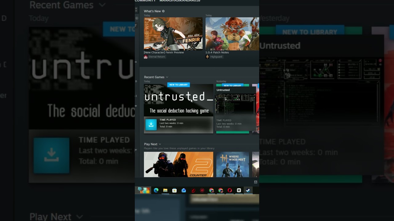Expand the Play Next dropdown chevron
The width and height of the screenshot is (394, 221).
tap(160, 144)
